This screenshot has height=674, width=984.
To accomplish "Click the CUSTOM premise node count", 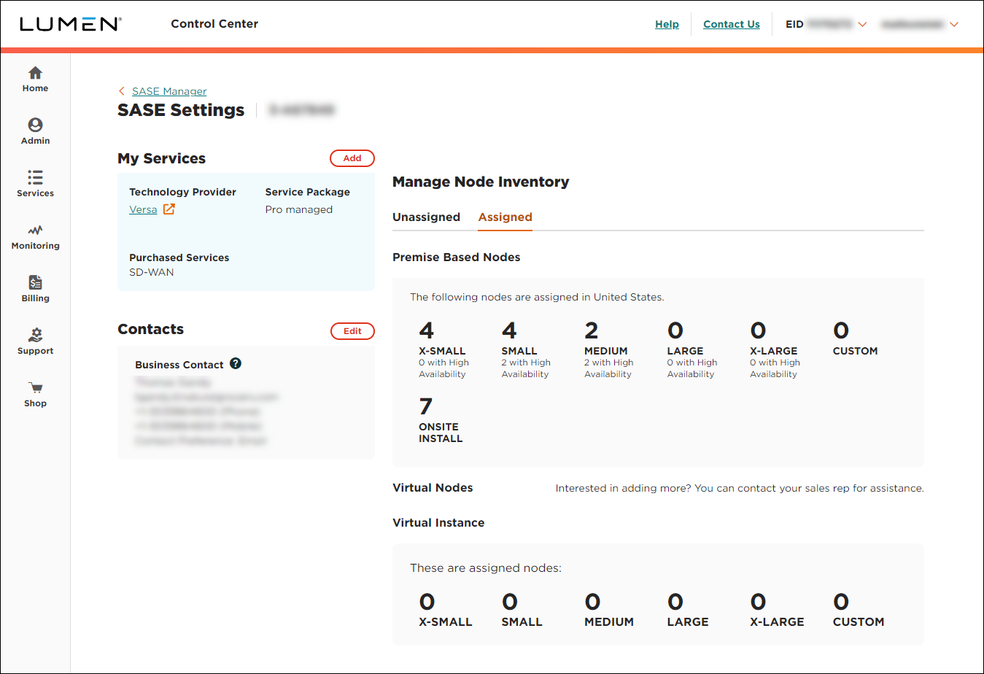I will tap(841, 330).
